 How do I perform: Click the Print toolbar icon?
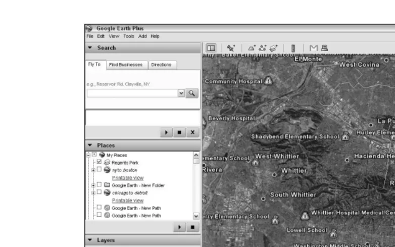coord(324,48)
